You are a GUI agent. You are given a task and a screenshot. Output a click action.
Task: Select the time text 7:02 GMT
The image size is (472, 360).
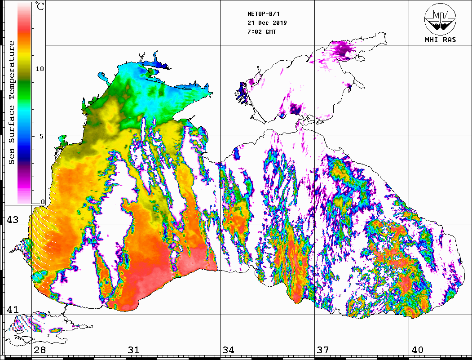pyautogui.click(x=261, y=31)
